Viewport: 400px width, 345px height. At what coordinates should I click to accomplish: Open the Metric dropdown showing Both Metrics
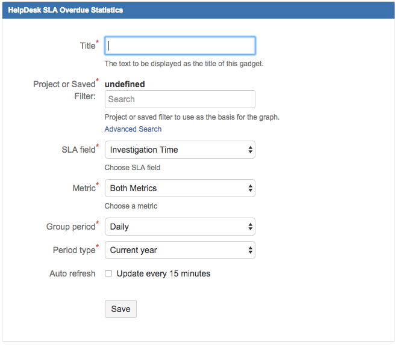click(x=180, y=188)
